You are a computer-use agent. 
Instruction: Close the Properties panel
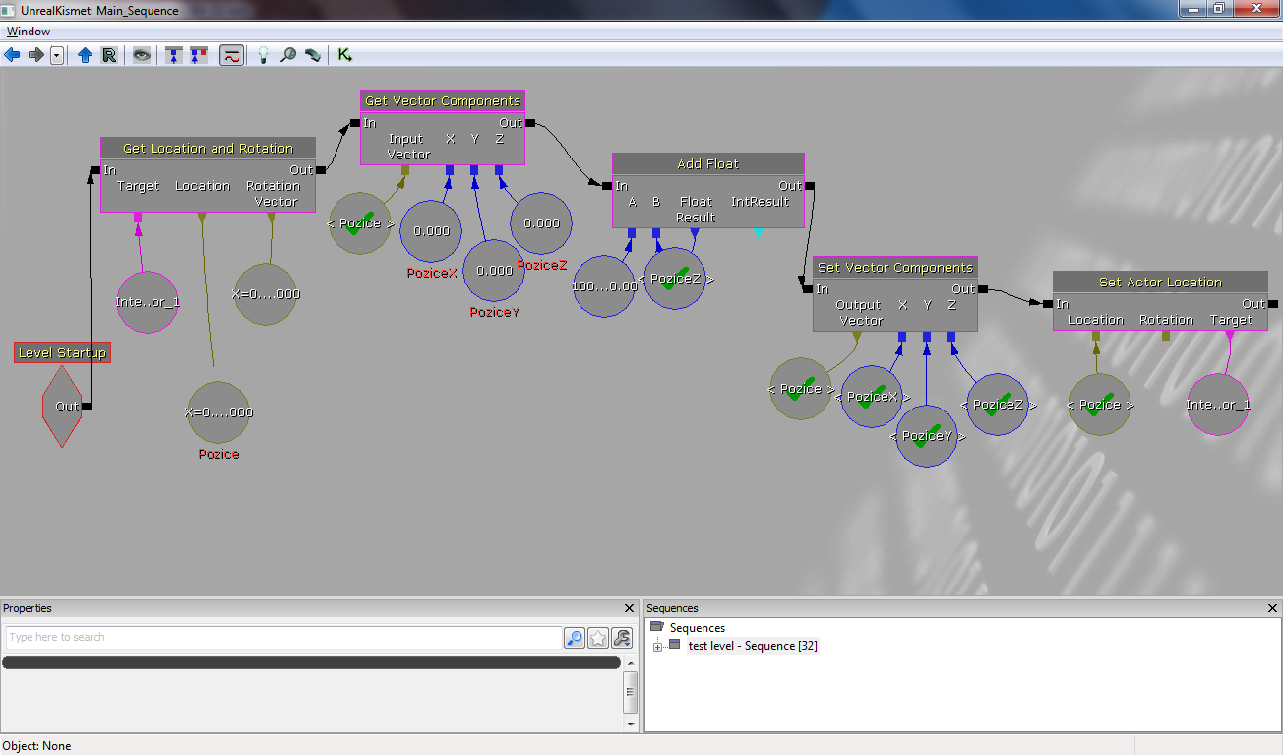pos(630,608)
